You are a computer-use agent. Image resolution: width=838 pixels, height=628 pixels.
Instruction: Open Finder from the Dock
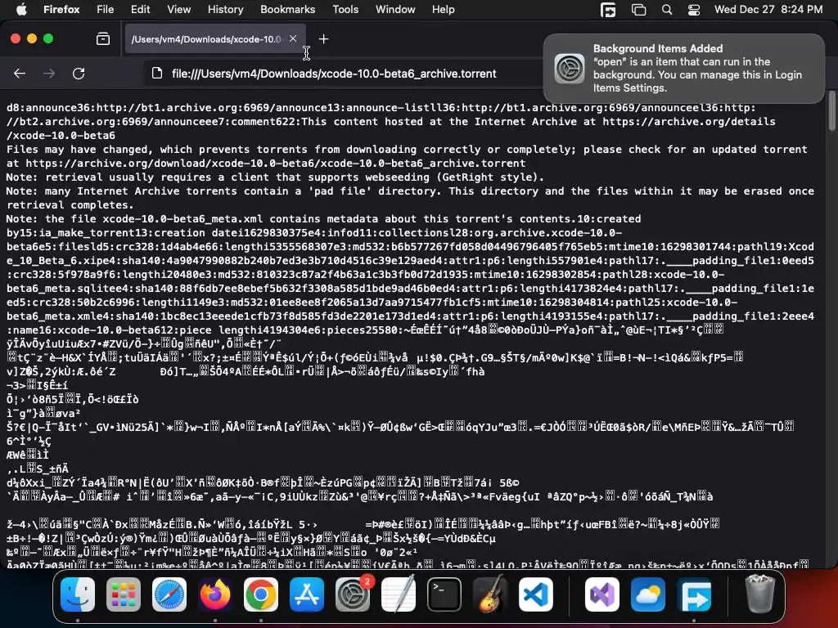(78, 594)
